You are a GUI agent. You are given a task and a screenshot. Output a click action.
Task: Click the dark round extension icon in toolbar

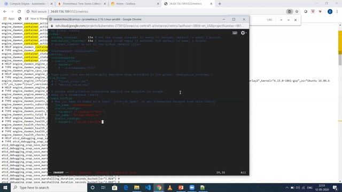coord(306,12)
